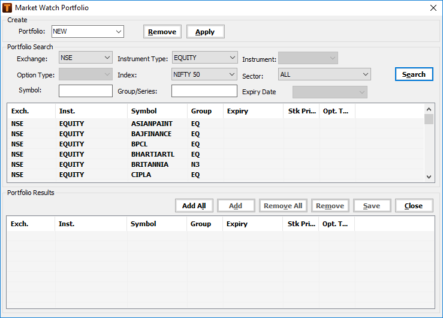Open the Option Type dropdown
Viewport: 443px width, 318px height.
point(86,74)
